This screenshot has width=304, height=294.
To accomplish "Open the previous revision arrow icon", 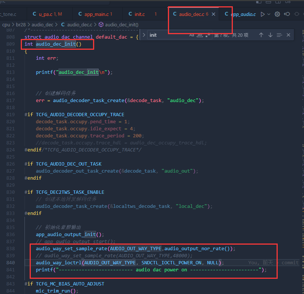I will [x=287, y=14].
